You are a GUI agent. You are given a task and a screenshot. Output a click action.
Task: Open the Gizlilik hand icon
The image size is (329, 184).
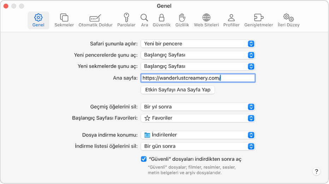tap(182, 20)
